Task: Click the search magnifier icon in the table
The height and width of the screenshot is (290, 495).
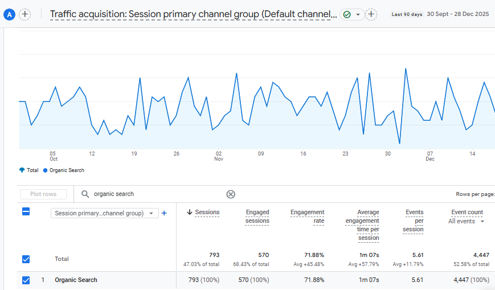Action: pyautogui.click(x=85, y=194)
